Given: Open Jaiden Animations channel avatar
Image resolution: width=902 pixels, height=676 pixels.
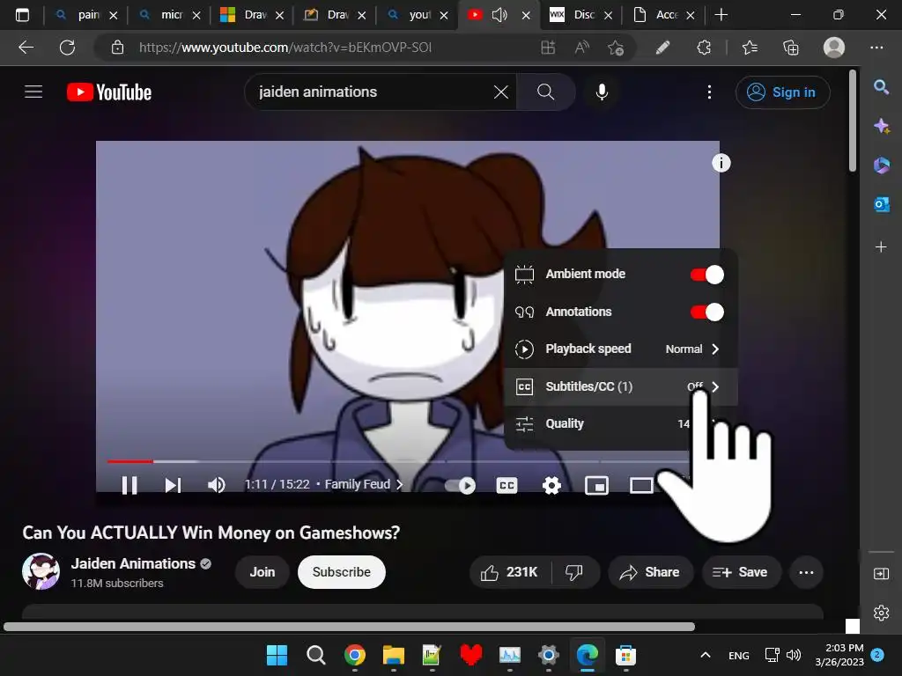Looking at the screenshot, I should 41,571.
